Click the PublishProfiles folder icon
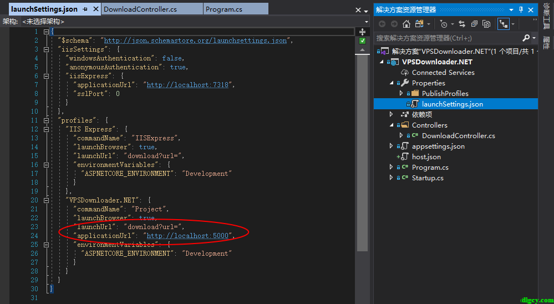The width and height of the screenshot is (554, 304). click(415, 93)
